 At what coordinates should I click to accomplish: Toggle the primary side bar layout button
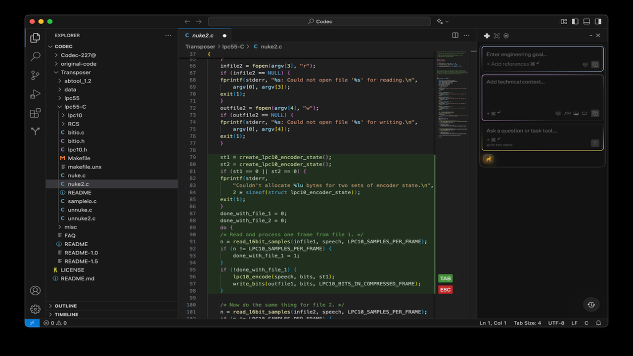click(575, 21)
